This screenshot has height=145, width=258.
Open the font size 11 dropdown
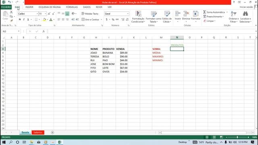(x=46, y=14)
